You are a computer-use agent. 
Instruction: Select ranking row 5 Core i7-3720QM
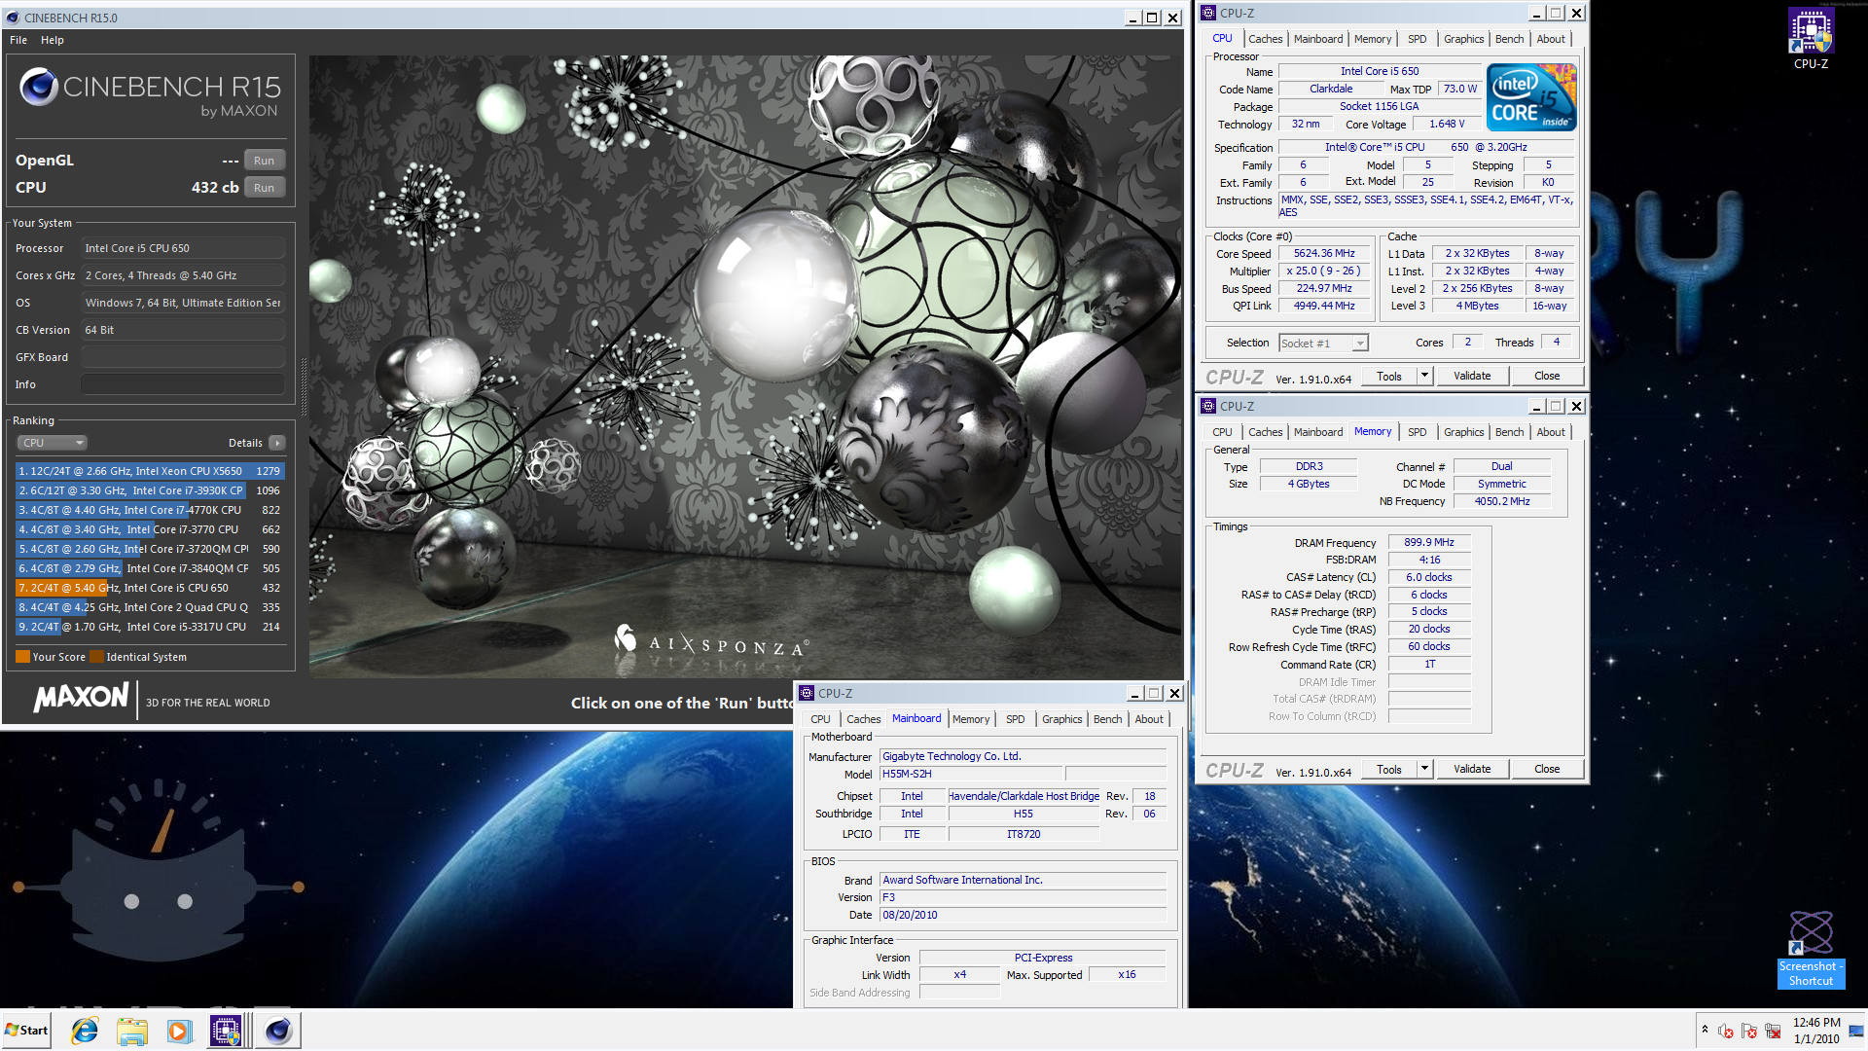pyautogui.click(x=150, y=549)
